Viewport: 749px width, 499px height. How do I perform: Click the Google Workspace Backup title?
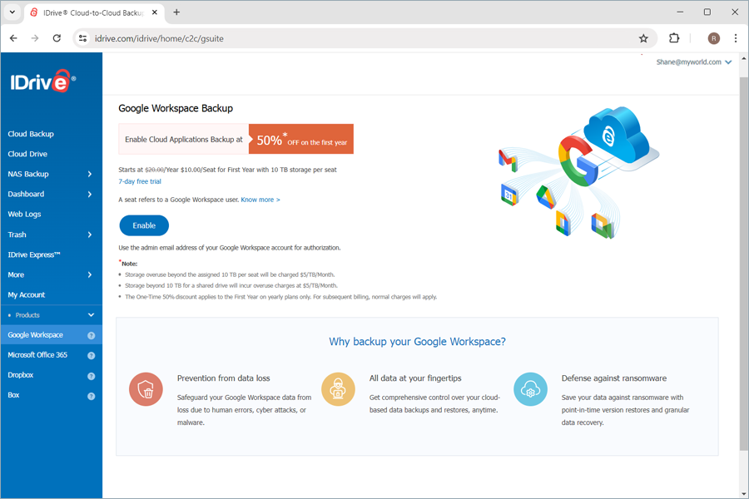coord(176,108)
